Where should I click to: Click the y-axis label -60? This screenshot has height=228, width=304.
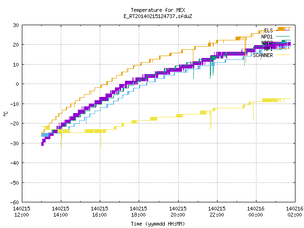15,202
